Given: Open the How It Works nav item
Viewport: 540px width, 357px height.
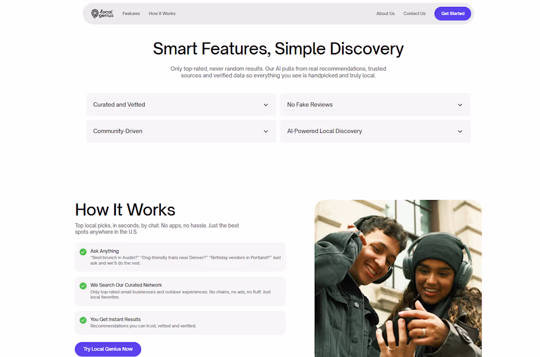Looking at the screenshot, I should pos(162,13).
